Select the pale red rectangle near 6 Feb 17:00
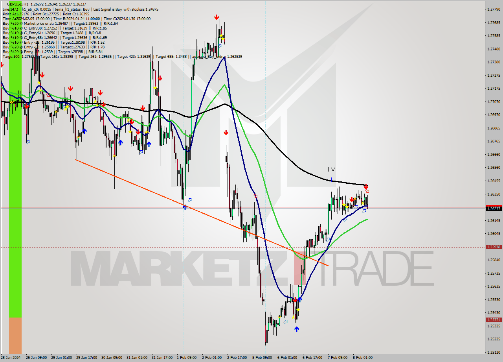Image resolution: width=503 pixels, height=362 pixels. tap(299, 268)
